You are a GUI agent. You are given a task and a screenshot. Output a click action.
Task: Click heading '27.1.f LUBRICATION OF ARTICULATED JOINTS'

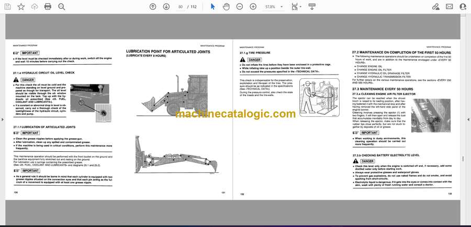coord(44,127)
